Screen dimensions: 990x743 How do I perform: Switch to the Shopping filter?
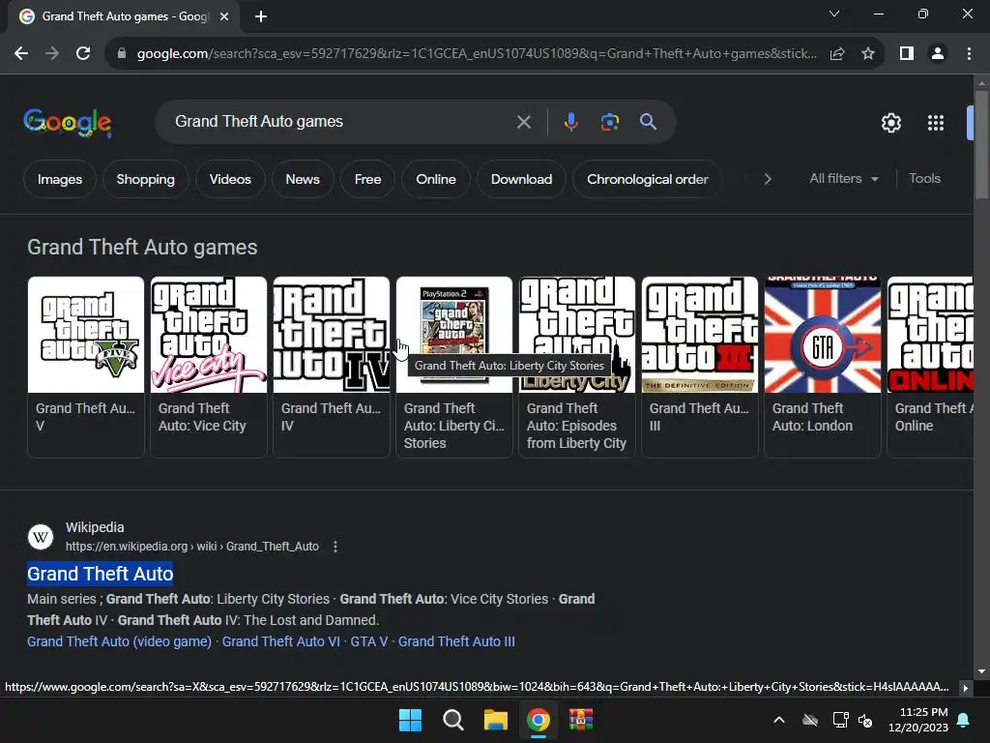pyautogui.click(x=145, y=179)
